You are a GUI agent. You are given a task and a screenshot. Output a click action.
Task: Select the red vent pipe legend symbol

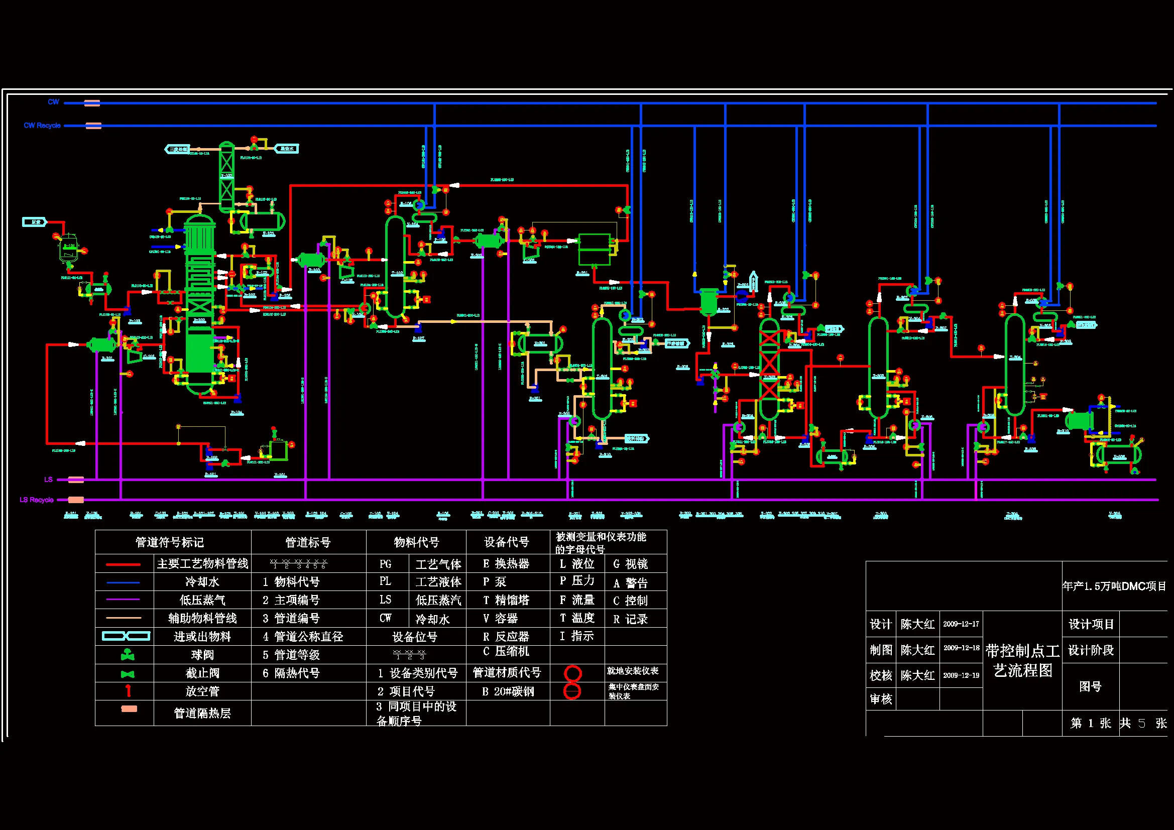pos(129,691)
